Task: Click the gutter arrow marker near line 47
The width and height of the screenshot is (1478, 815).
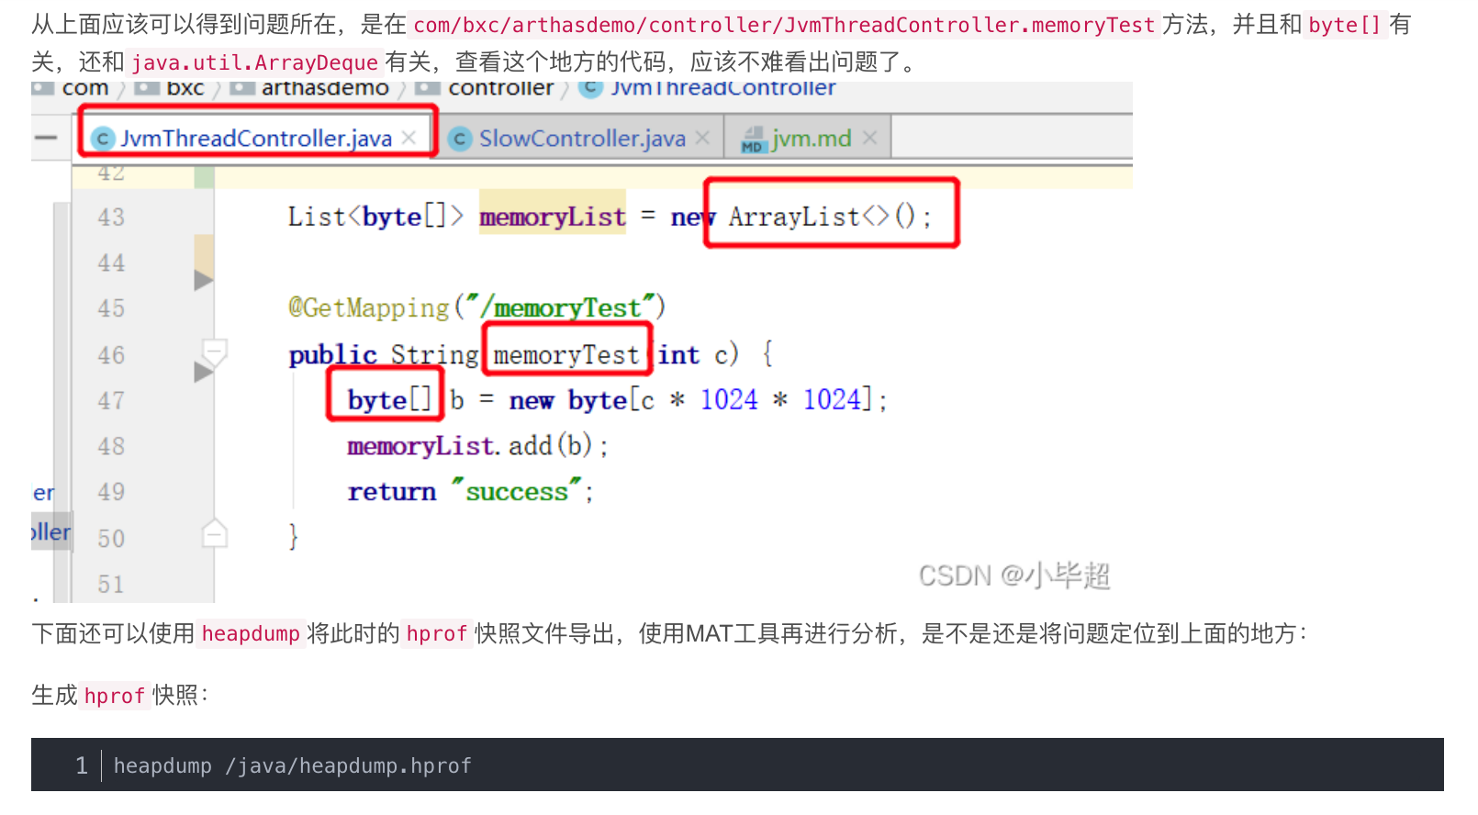Action: click(204, 372)
